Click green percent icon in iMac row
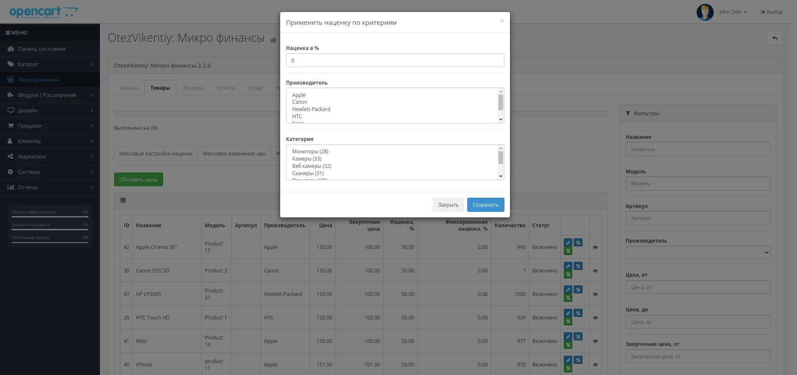The height and width of the screenshot is (375, 797). click(x=568, y=345)
